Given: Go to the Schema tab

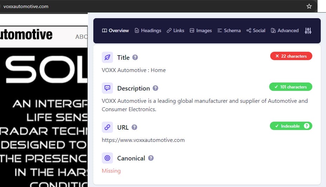Looking at the screenshot, I should click(x=229, y=31).
